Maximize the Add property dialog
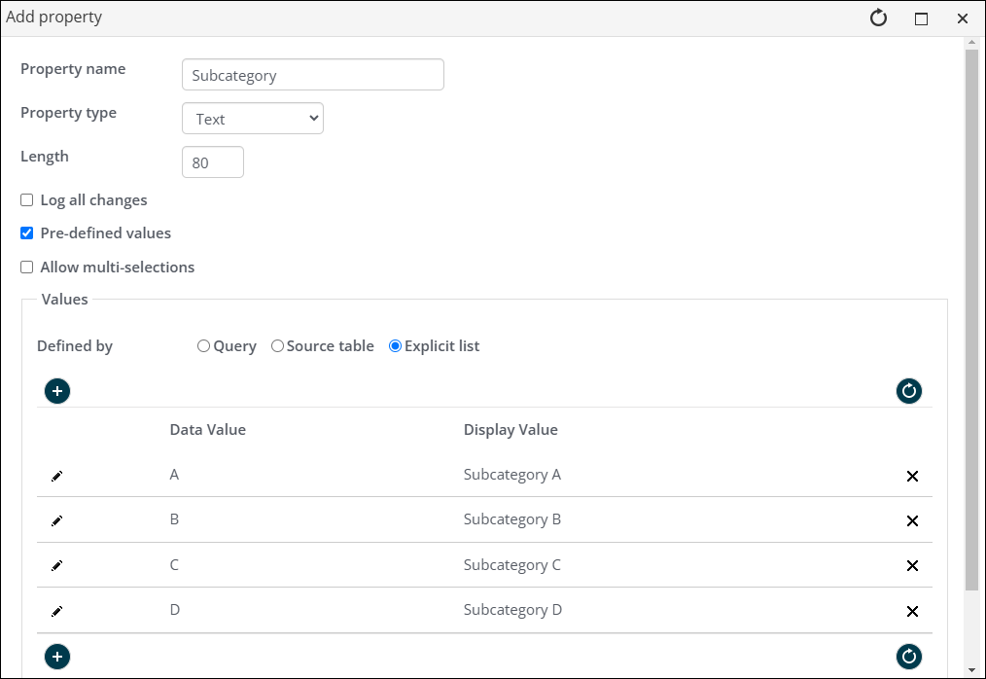The image size is (986, 679). tap(921, 18)
